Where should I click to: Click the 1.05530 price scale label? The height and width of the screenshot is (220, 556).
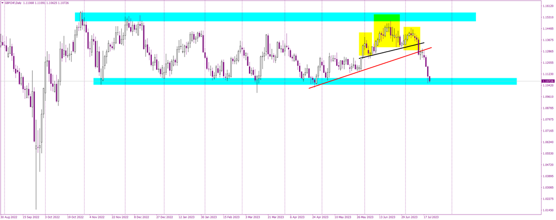(x=548, y=153)
